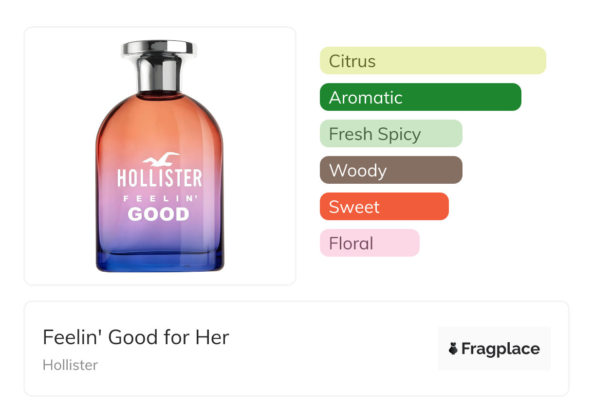Open the gray Hollister brand link under the title

(x=70, y=365)
